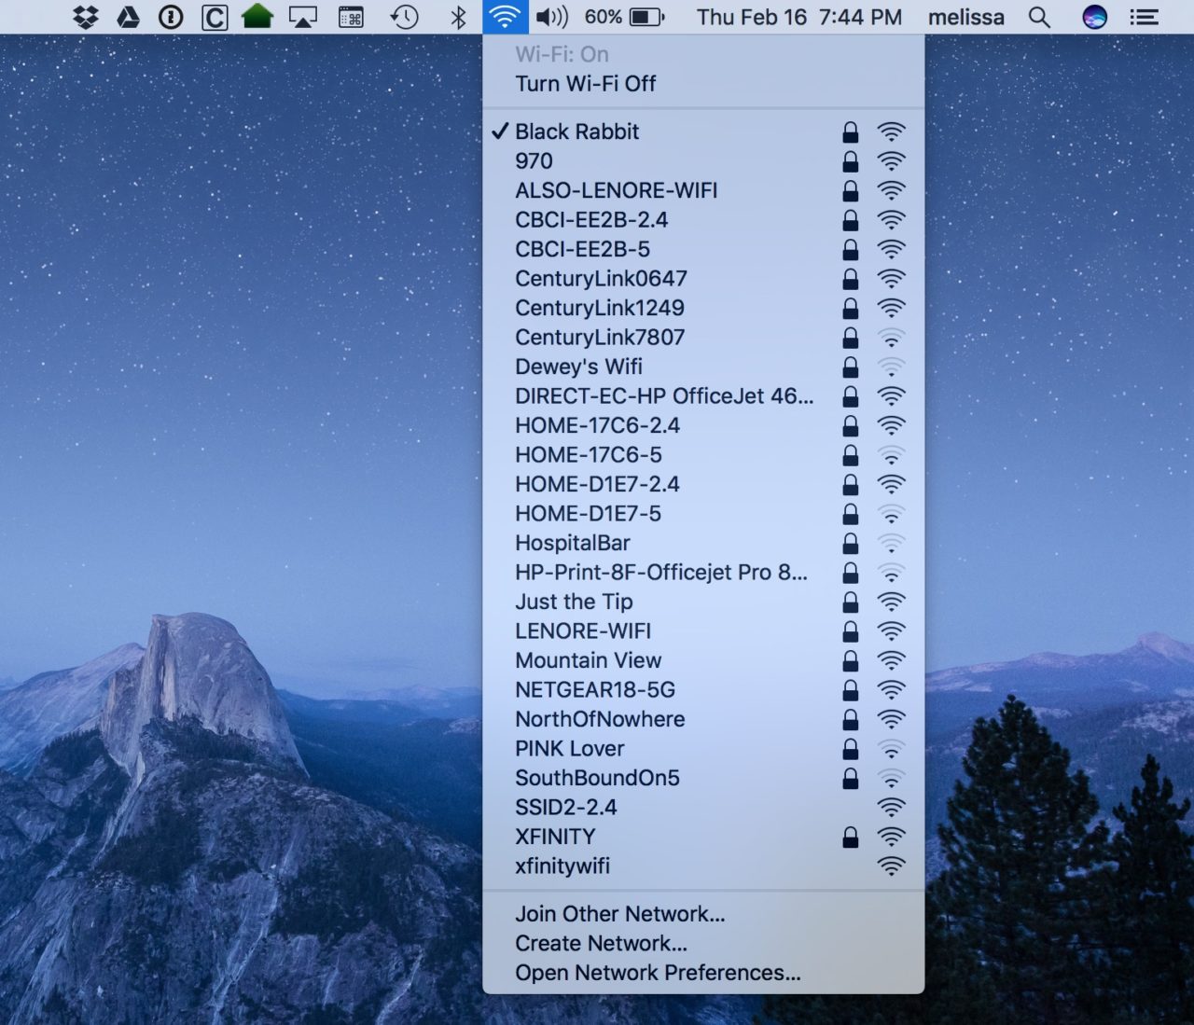This screenshot has width=1194, height=1025.
Task: Join the open xfinitywifi network
Action: [703, 866]
